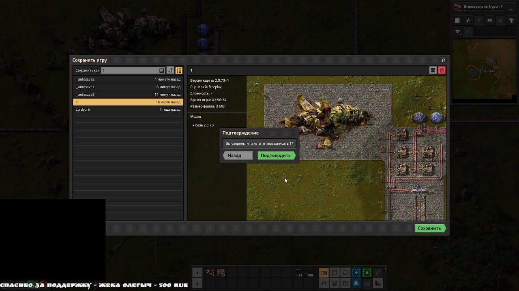Open search in save dialog
The image size is (519, 291).
[443, 60]
